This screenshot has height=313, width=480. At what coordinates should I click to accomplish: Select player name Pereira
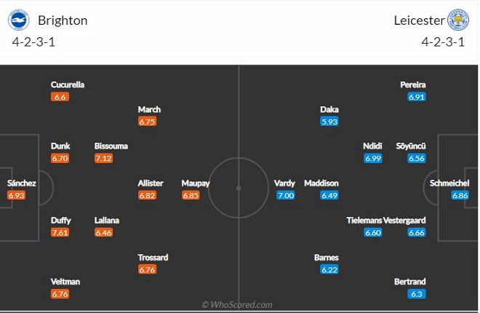[413, 84]
